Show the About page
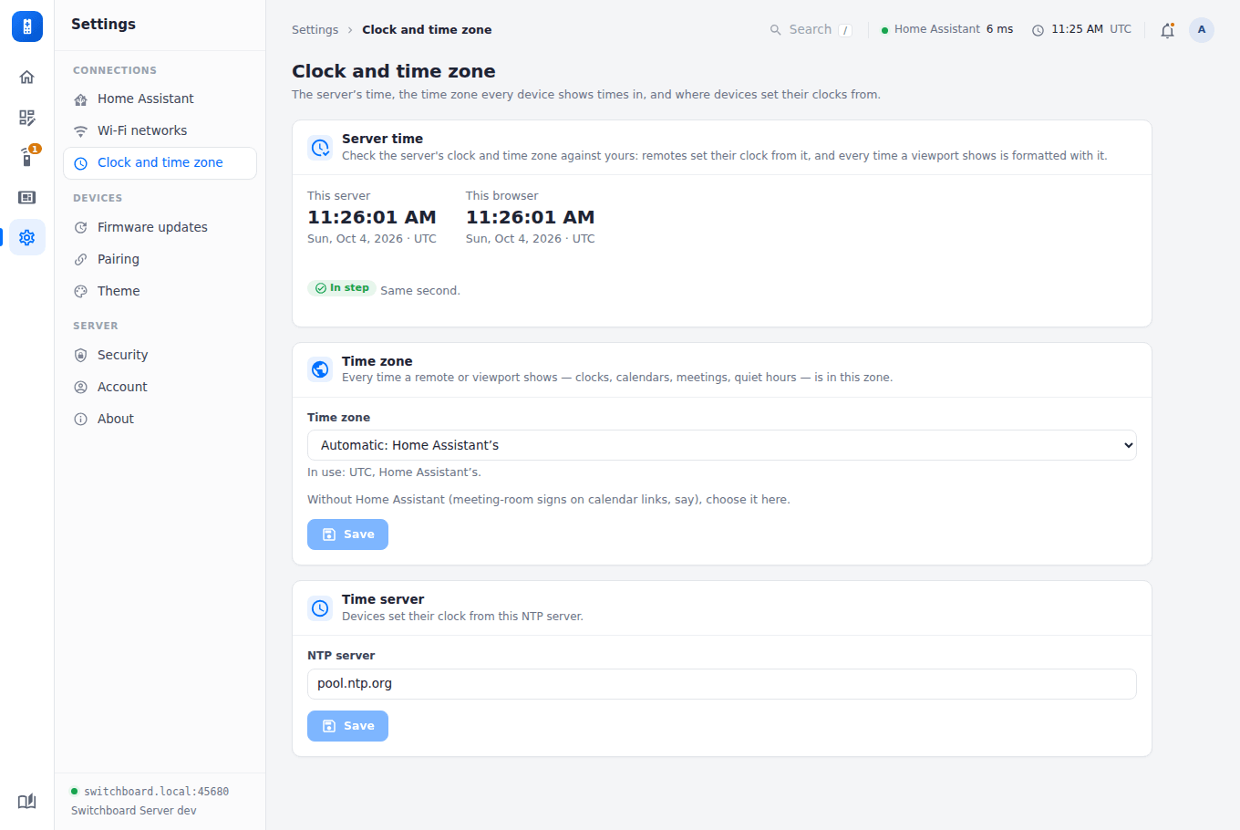1240x830 pixels. click(x=160, y=419)
